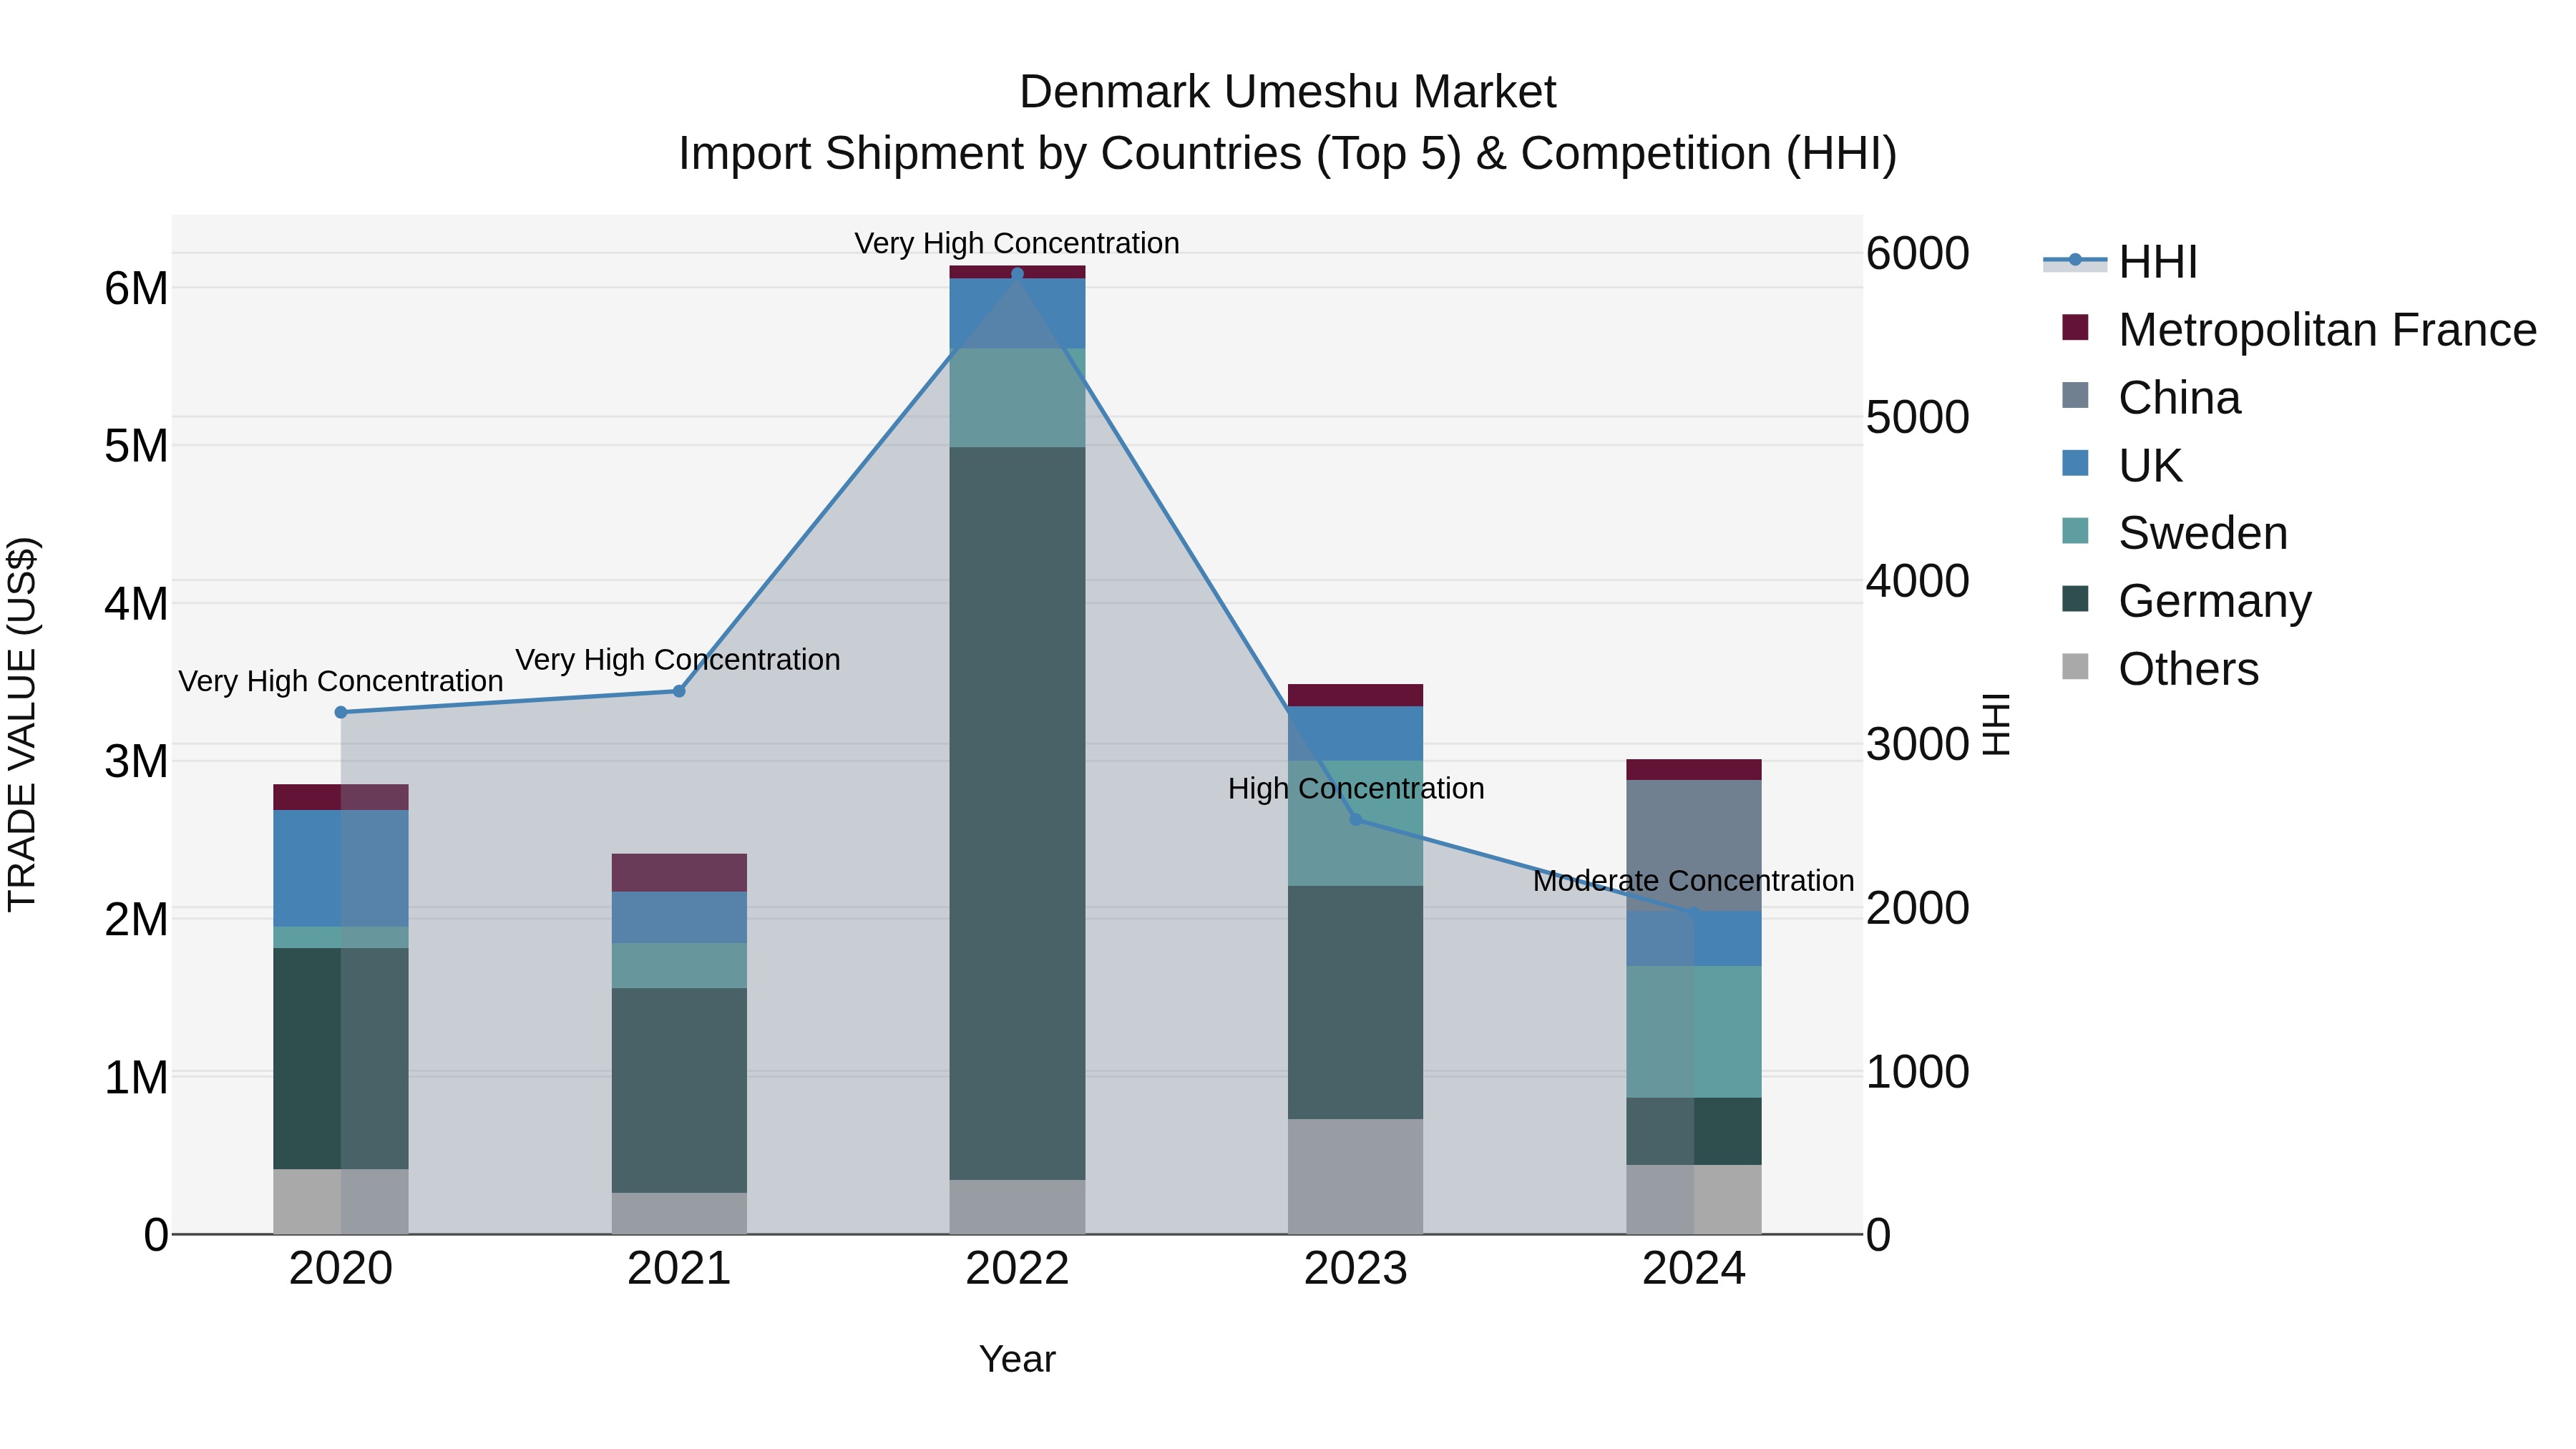Image resolution: width=2576 pixels, height=1449 pixels.
Task: Click the 2022 x-axis label
Action: (1017, 1269)
